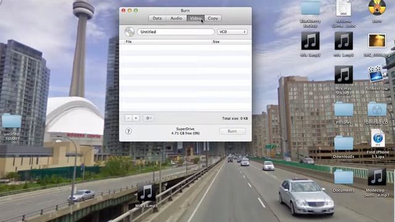Screen dimensions: 395x222
Task: Open the VCD format dropdown
Action: (x=232, y=31)
